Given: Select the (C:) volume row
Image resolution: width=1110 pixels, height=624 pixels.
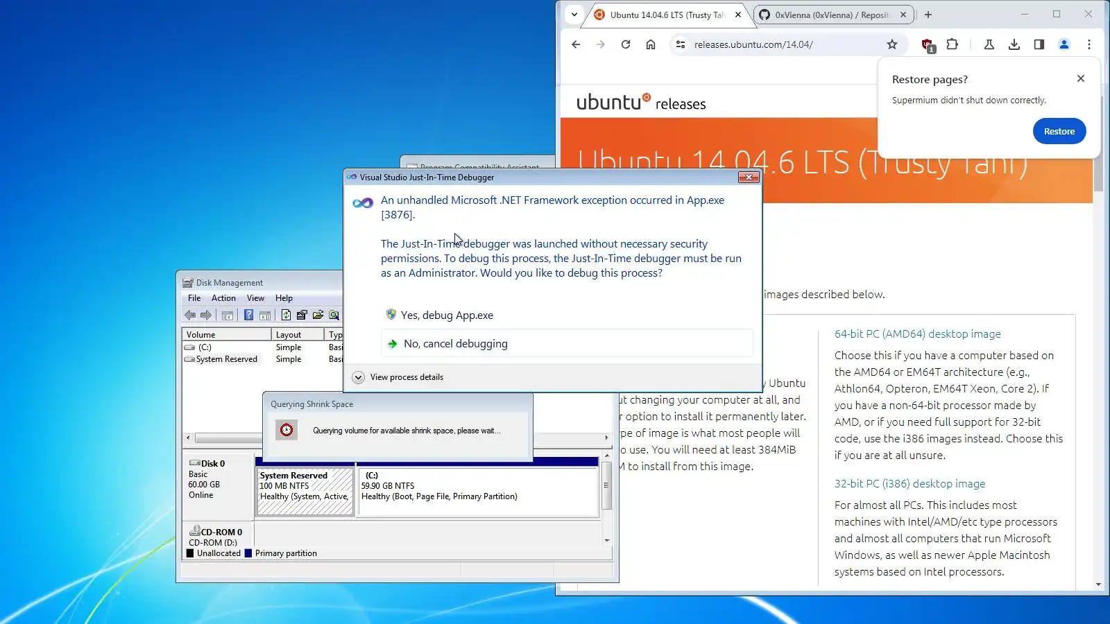Looking at the screenshot, I should [262, 347].
